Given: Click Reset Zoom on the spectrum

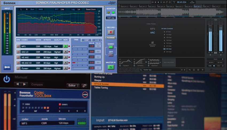Looking at the screenshot, I should (x=91, y=9).
